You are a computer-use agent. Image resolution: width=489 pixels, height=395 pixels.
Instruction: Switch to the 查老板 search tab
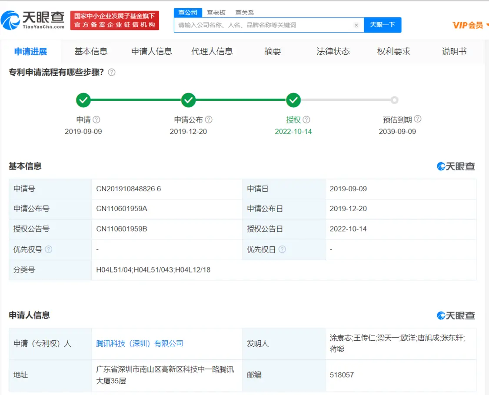(216, 13)
